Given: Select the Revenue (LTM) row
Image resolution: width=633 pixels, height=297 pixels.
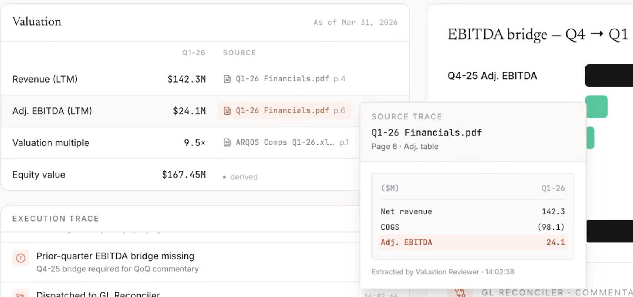Looking at the screenshot, I should [205, 79].
